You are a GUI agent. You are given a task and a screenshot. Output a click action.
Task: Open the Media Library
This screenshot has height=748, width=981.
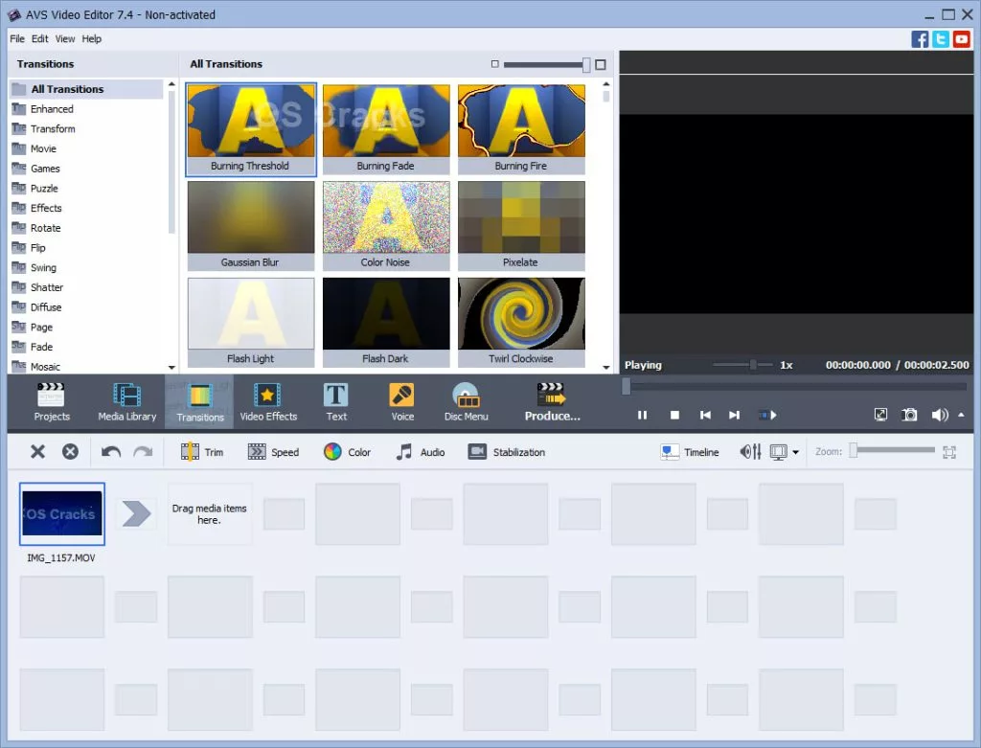[127, 402]
